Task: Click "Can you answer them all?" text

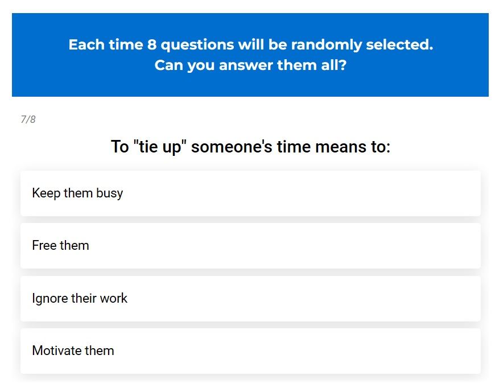Action: 250,65
